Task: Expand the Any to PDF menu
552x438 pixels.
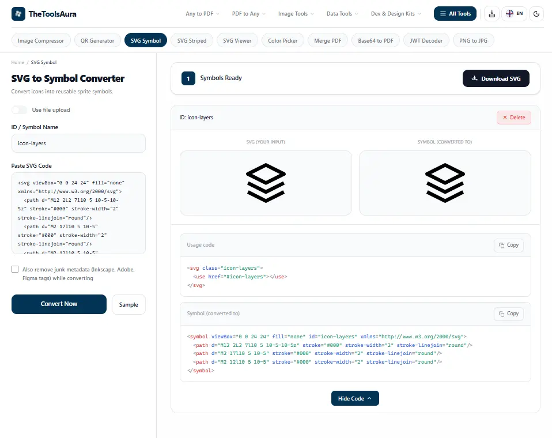Action: coord(202,14)
